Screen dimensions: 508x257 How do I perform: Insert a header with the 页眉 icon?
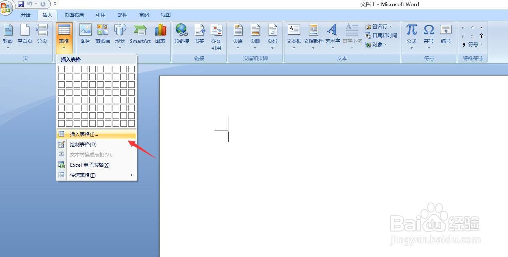(x=238, y=35)
